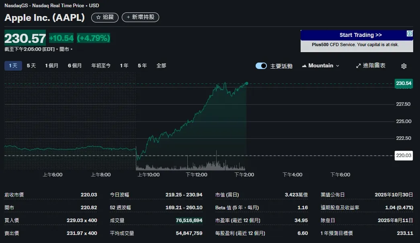Click the 230.57 price value
Screen dimensions: 420x243
click(25, 38)
